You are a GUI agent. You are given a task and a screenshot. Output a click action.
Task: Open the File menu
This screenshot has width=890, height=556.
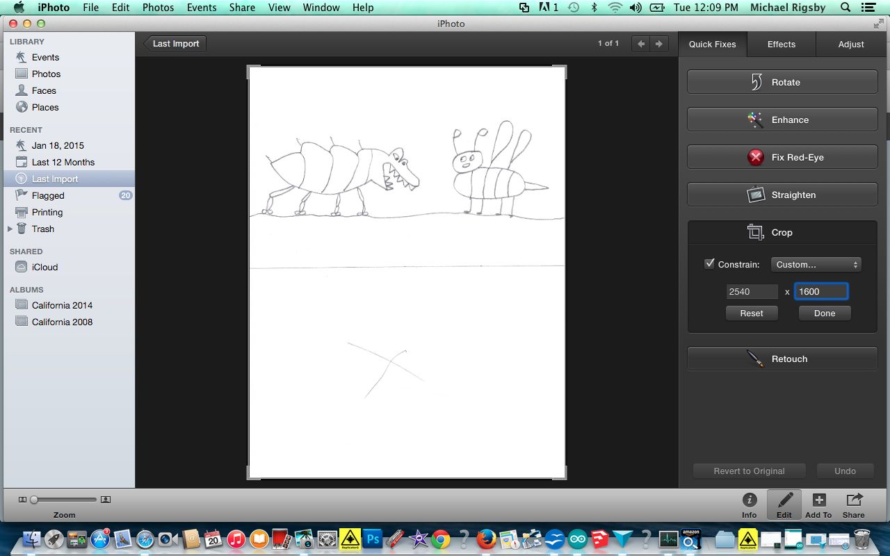coord(90,8)
